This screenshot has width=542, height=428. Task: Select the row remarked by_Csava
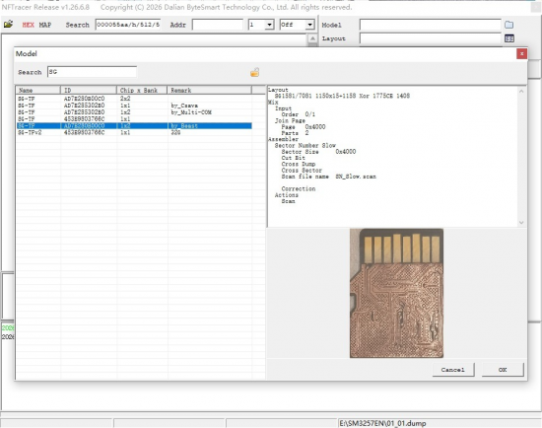(134, 106)
